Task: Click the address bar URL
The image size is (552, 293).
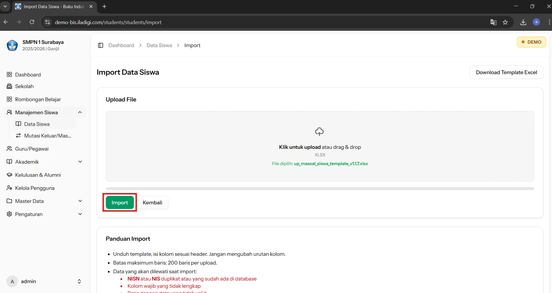Action: [108, 22]
